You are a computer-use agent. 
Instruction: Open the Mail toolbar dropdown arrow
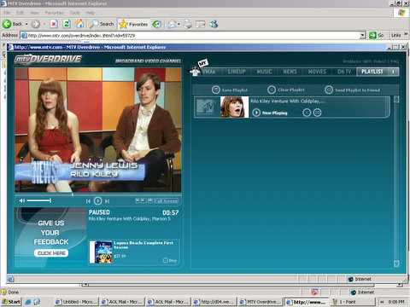click(179, 24)
